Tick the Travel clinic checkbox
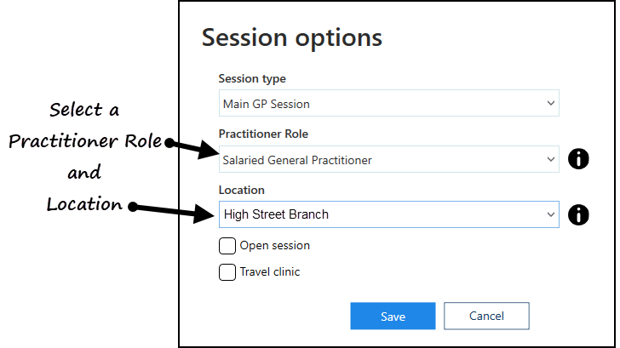The height and width of the screenshot is (348, 620). coord(227,272)
